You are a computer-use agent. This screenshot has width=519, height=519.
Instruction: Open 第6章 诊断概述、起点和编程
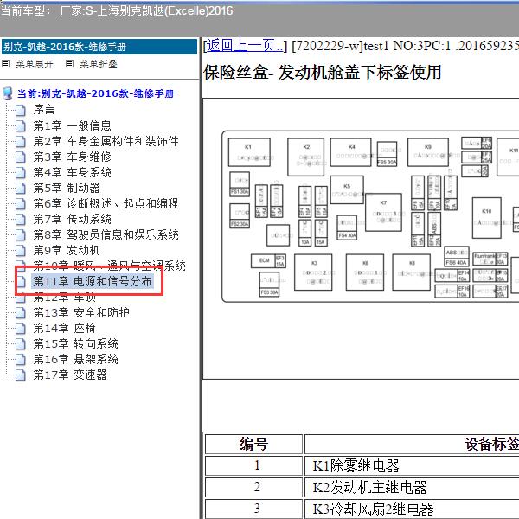pyautogui.click(x=106, y=203)
